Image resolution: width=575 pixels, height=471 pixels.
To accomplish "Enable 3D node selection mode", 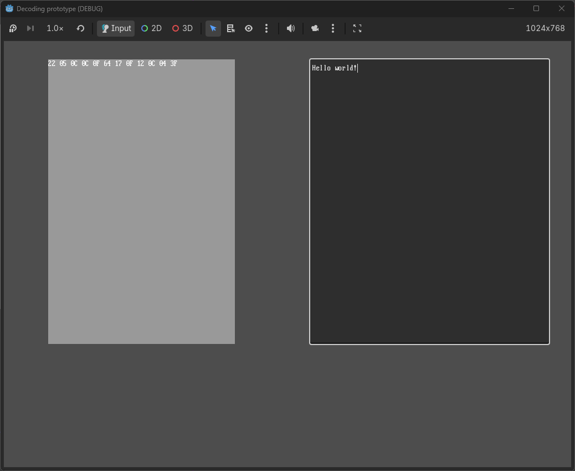I will point(182,28).
